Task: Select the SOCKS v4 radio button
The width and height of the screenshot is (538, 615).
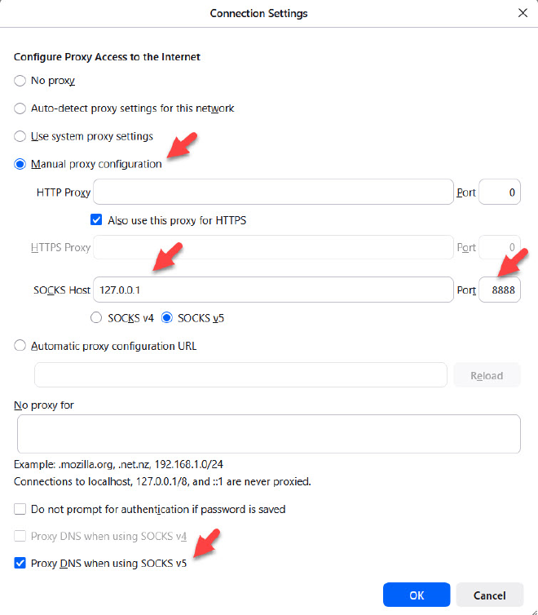Action: click(x=96, y=318)
